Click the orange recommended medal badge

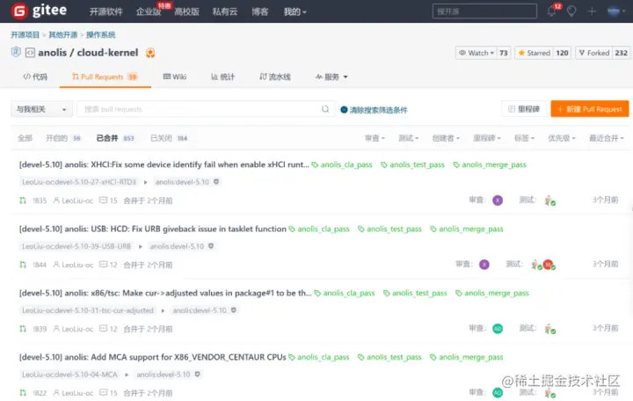point(150,53)
